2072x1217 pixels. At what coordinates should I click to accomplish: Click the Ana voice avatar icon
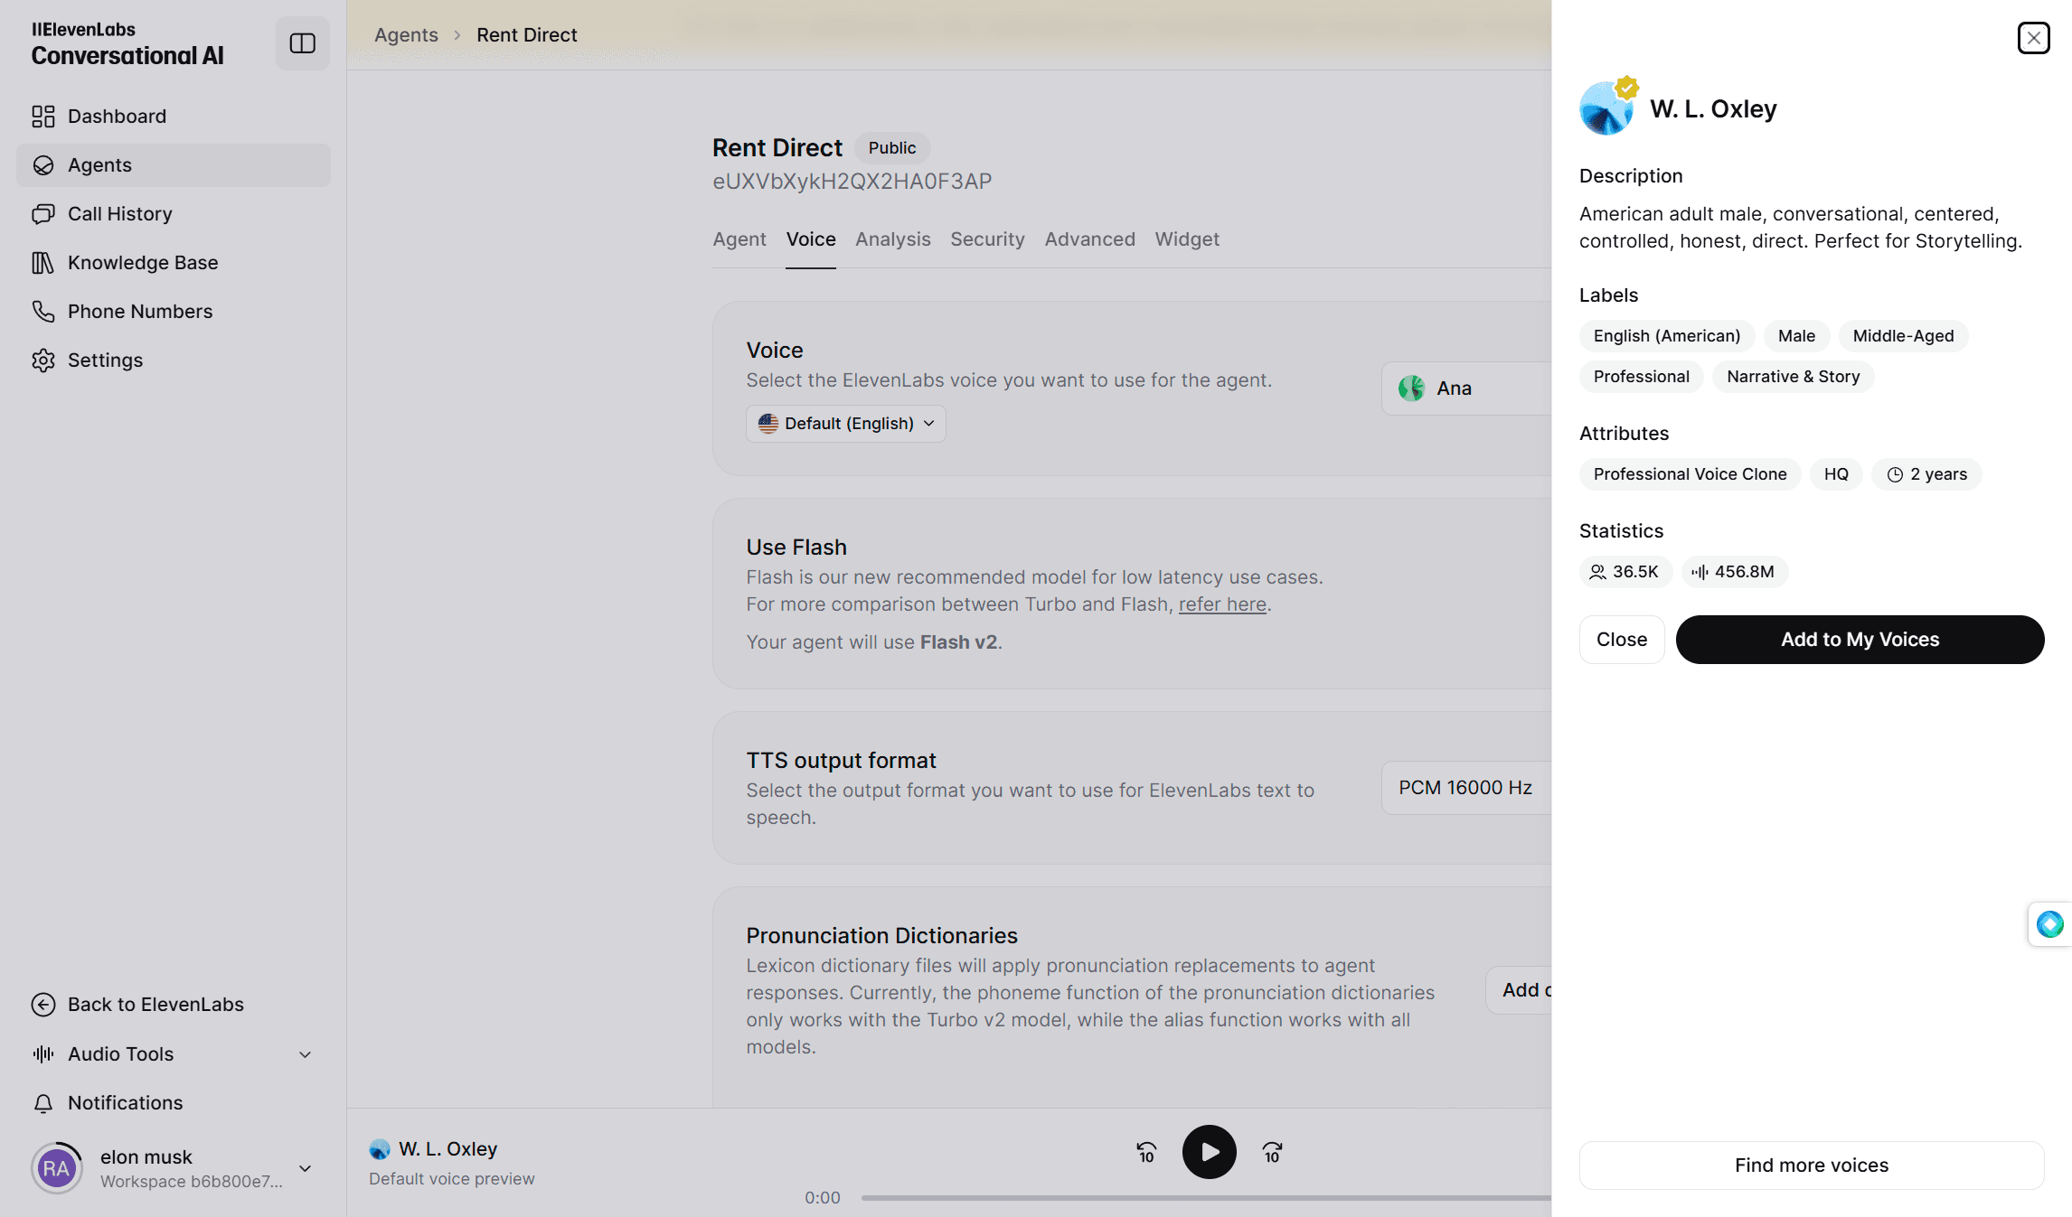pos(1411,389)
